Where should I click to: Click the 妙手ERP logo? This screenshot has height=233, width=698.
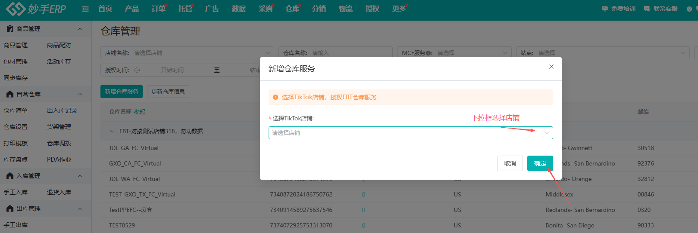pyautogui.click(x=35, y=9)
